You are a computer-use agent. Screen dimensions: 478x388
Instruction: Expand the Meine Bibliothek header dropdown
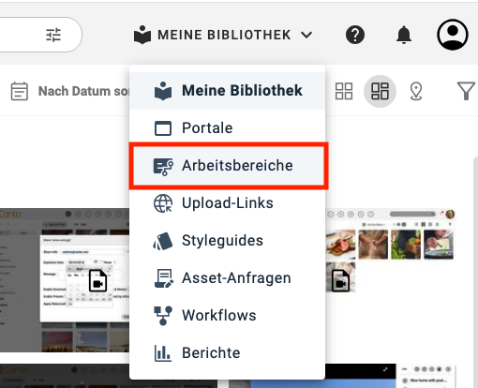click(x=223, y=35)
